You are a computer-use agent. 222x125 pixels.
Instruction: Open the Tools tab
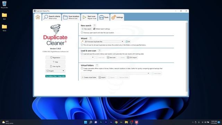(x=104, y=17)
